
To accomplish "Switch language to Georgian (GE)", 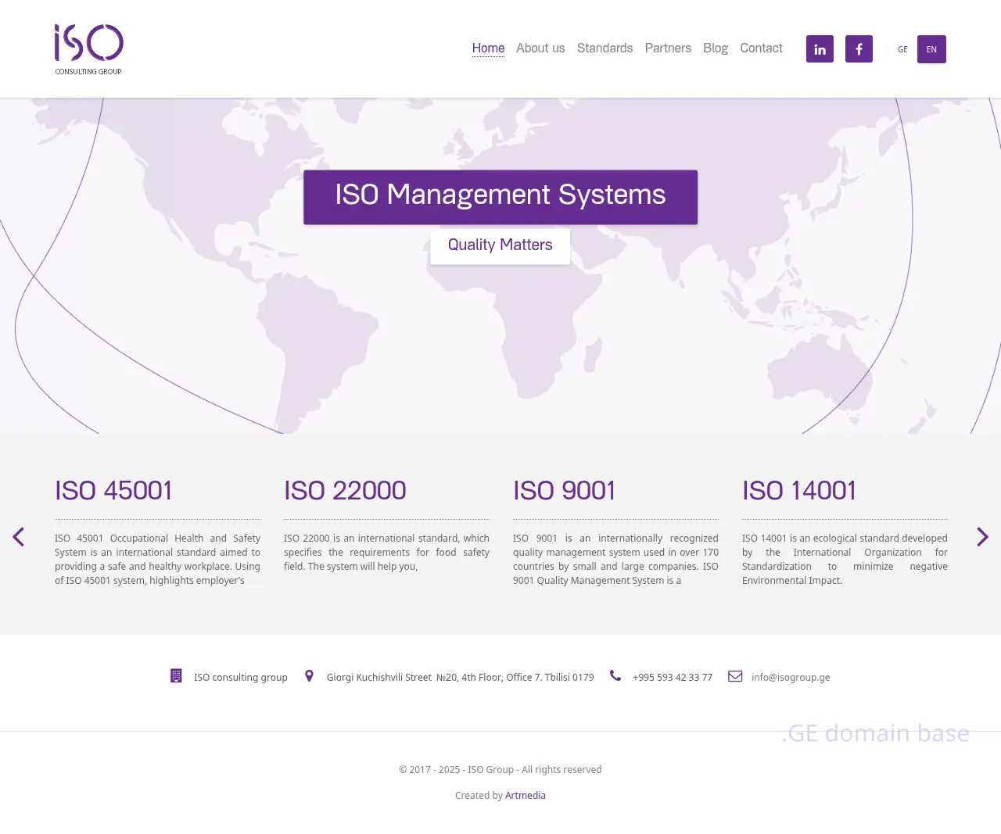I will click(902, 49).
